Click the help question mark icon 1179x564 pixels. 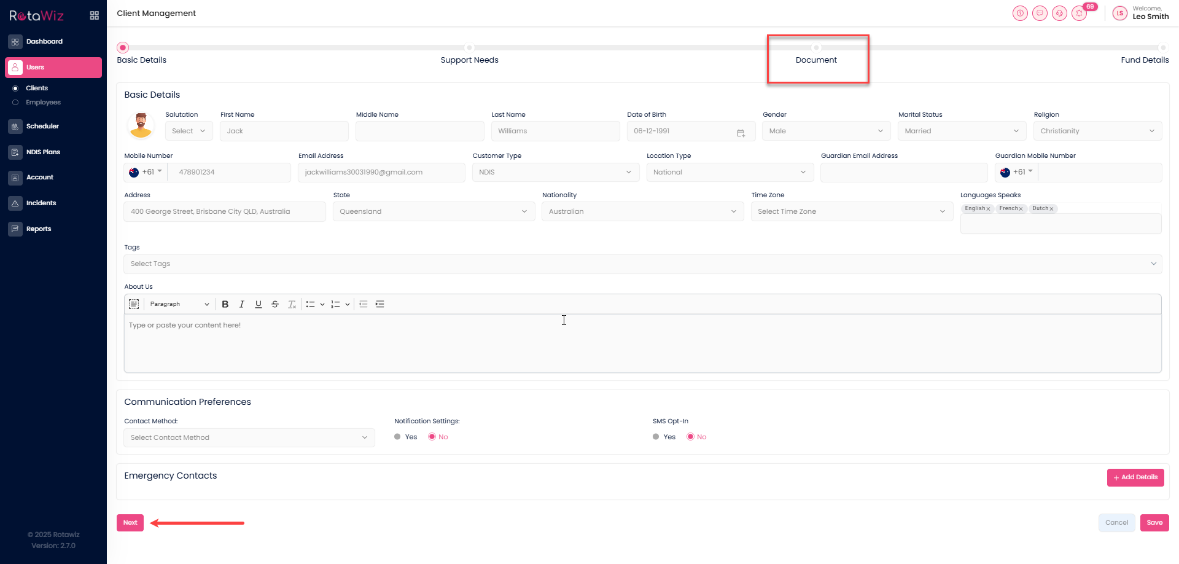click(x=1020, y=14)
